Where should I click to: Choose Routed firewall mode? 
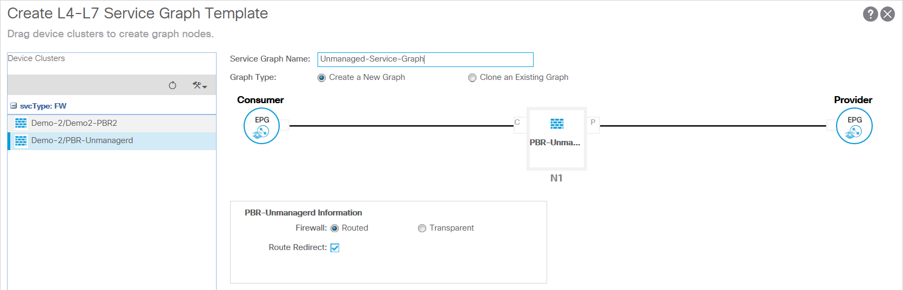click(335, 228)
